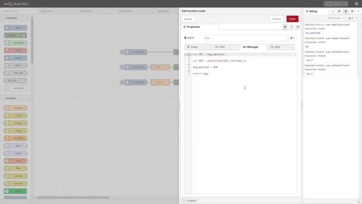362x204 pixels.
Task: Click the debug value 10 number message
Action: tap(307, 46)
